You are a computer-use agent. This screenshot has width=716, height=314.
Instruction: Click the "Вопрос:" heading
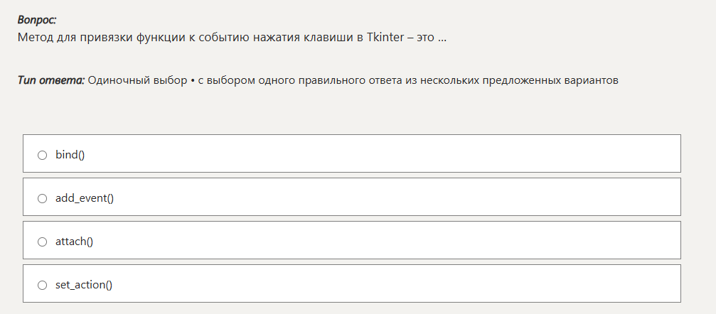pyautogui.click(x=37, y=20)
